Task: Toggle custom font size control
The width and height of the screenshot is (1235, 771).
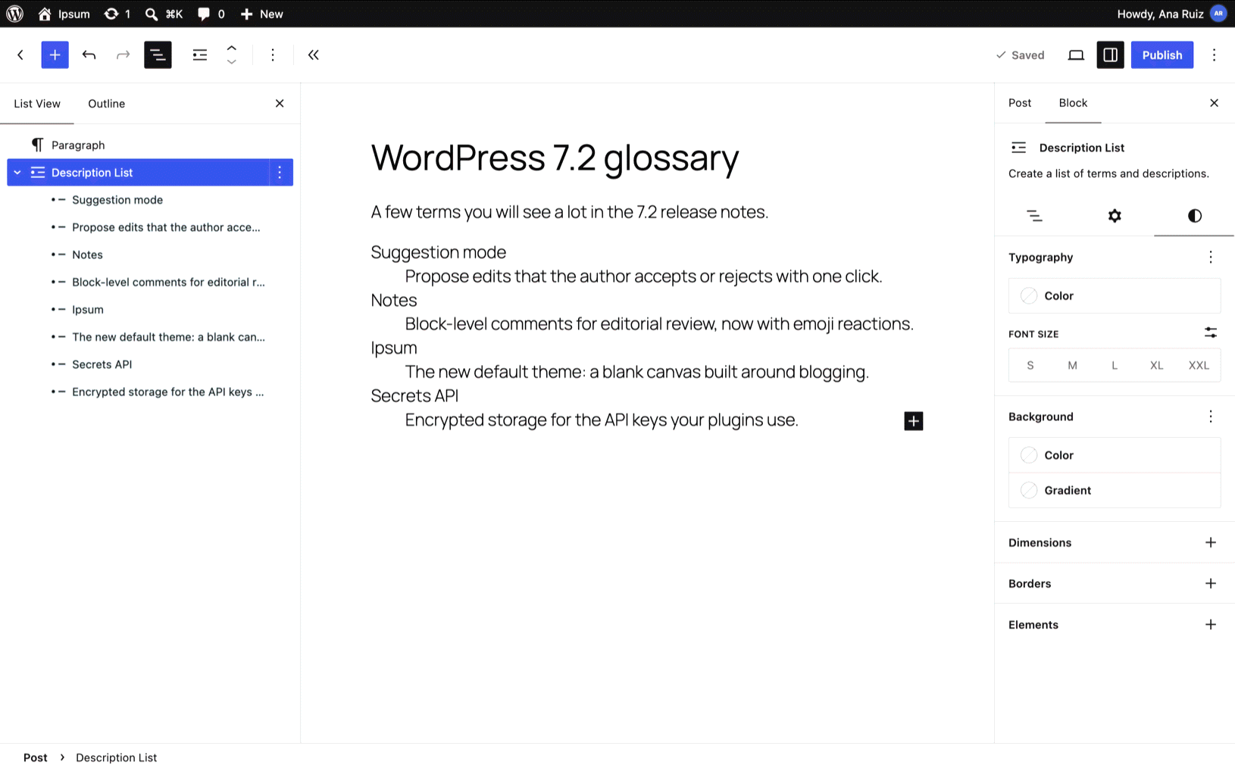Action: click(1211, 333)
